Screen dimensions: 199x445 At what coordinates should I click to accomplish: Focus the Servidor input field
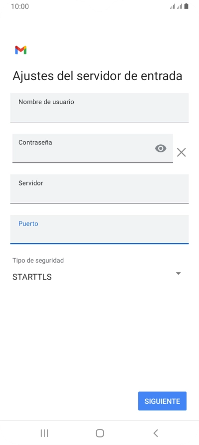click(x=99, y=189)
